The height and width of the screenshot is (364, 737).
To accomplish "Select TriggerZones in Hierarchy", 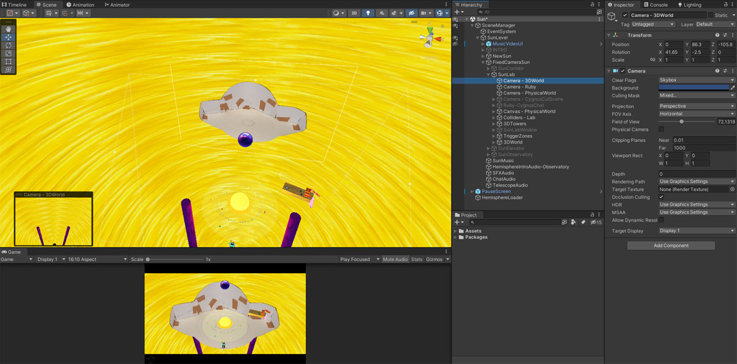I will point(518,136).
